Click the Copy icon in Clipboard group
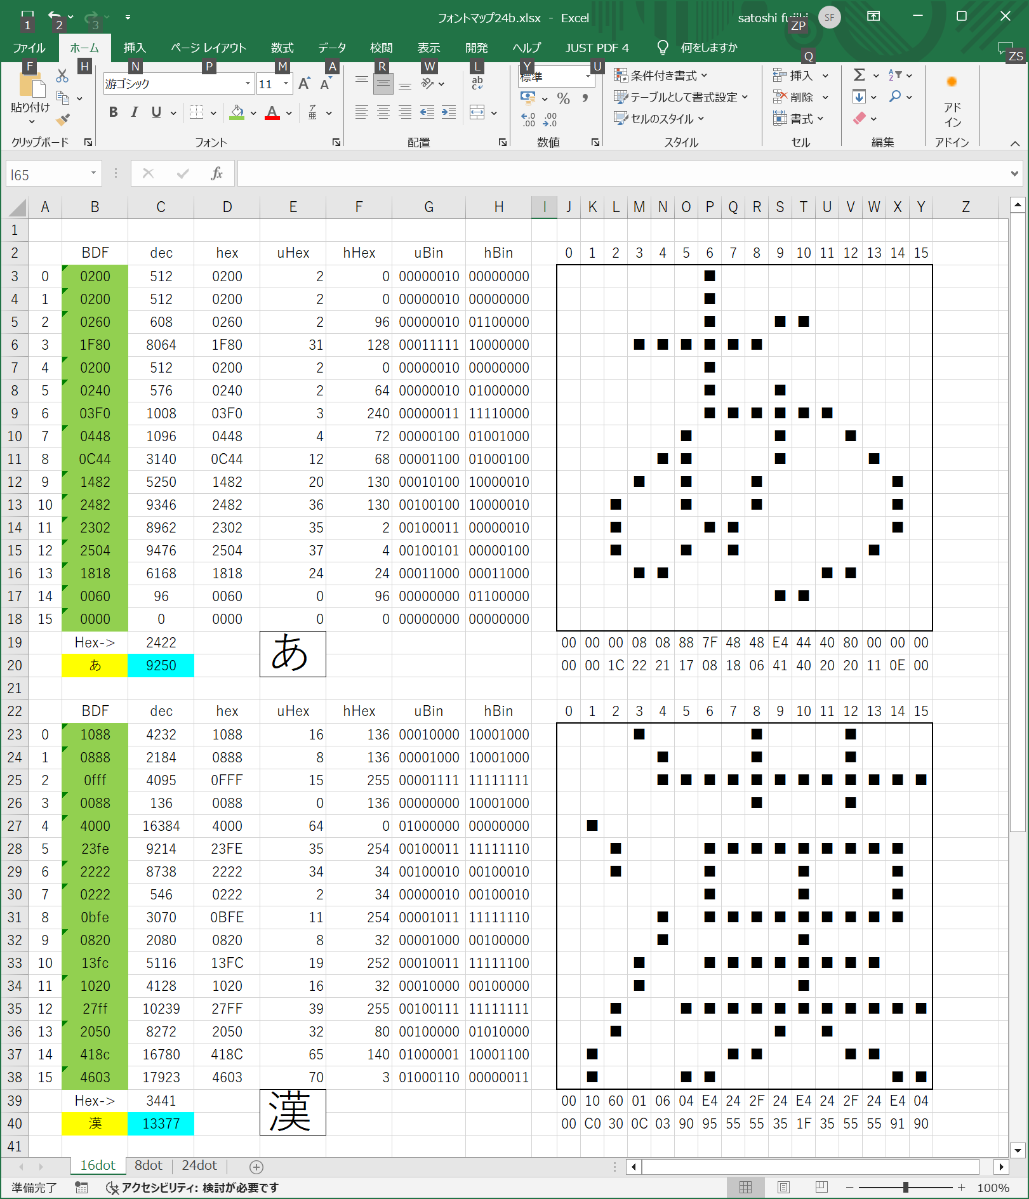This screenshot has height=1199, width=1029. point(63,98)
